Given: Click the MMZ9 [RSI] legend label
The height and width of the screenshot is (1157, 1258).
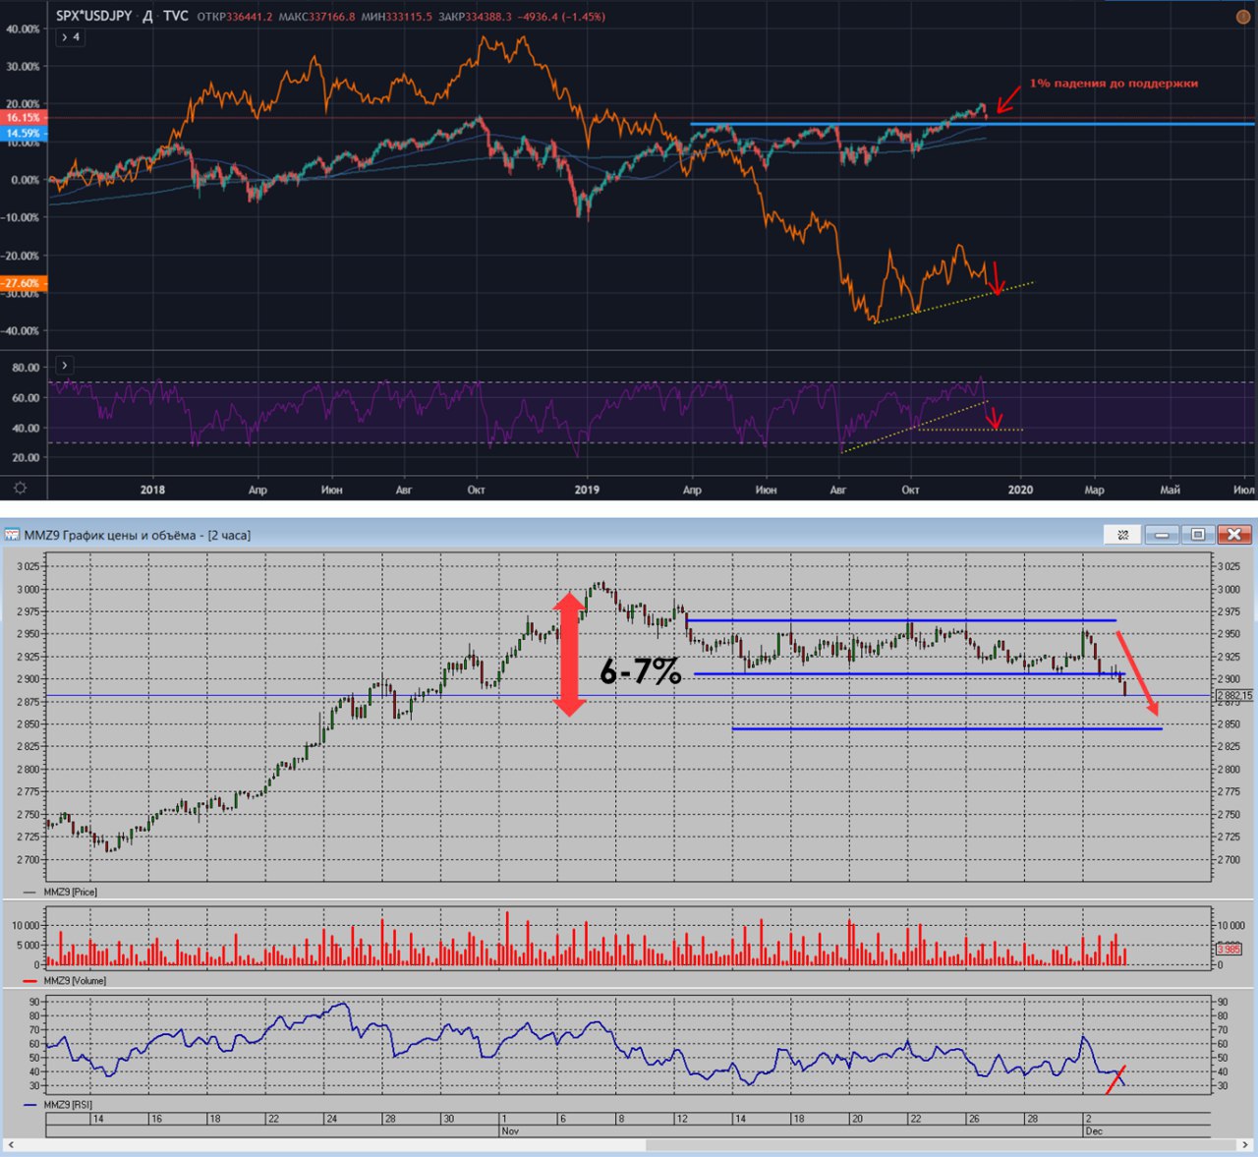Looking at the screenshot, I should click(x=67, y=1105).
